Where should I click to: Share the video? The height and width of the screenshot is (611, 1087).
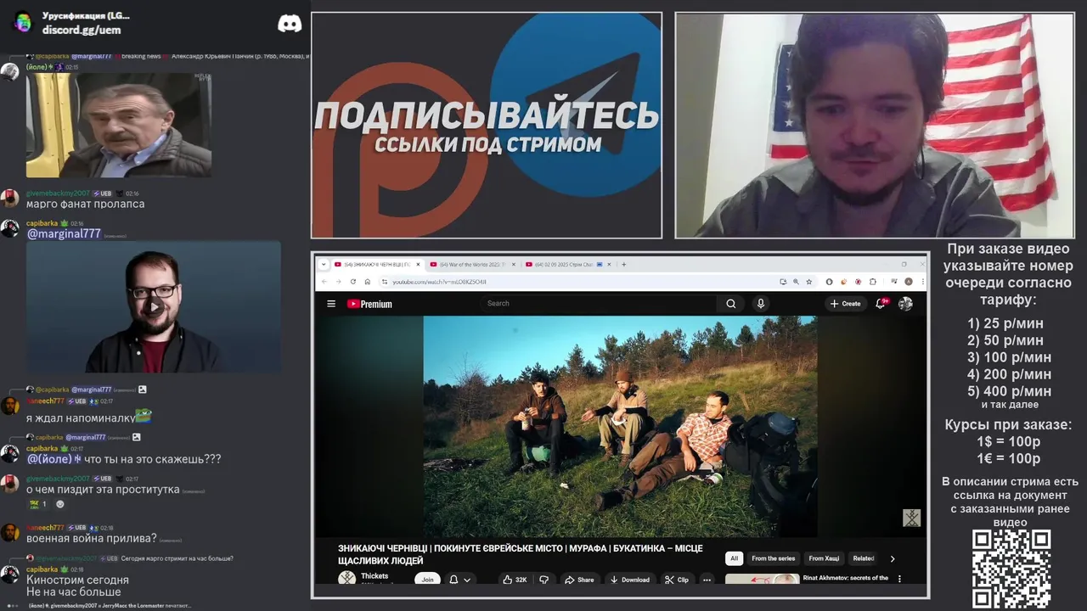pyautogui.click(x=579, y=580)
